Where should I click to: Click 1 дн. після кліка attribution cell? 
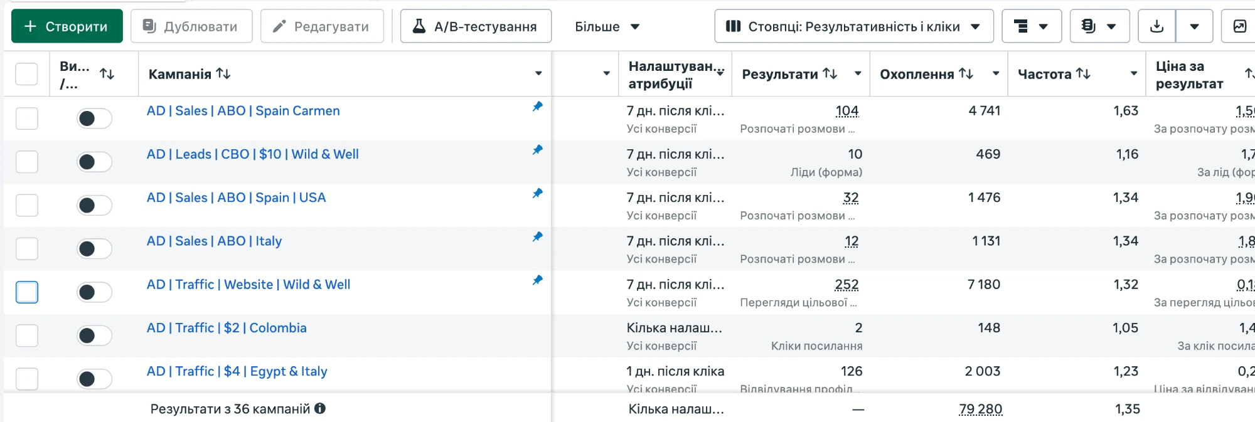[675, 371]
